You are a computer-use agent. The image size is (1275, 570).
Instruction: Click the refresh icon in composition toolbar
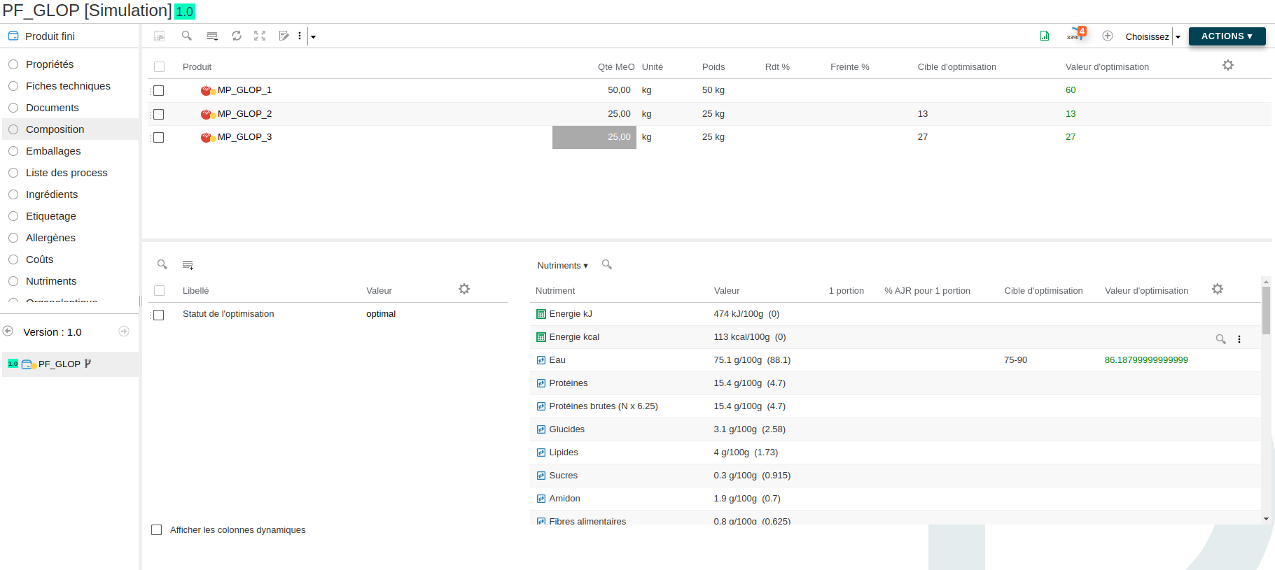[x=237, y=36]
